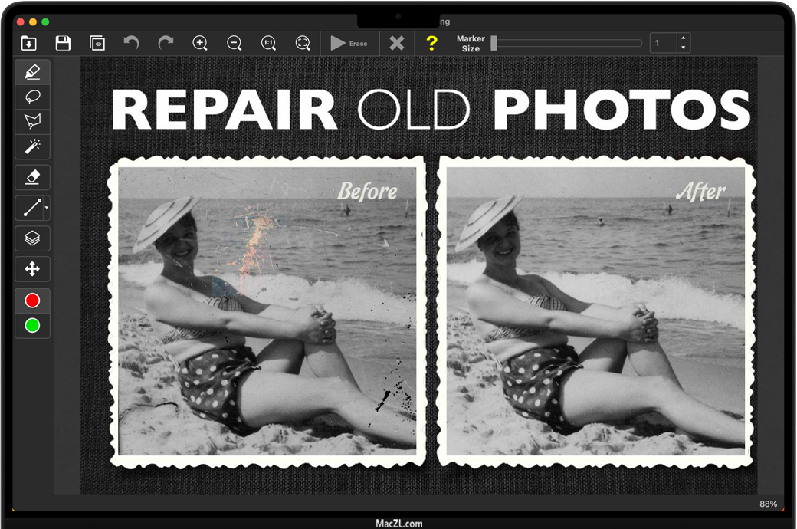797x529 pixels.
Task: Open help with the yellow question mark
Action: [x=431, y=44]
